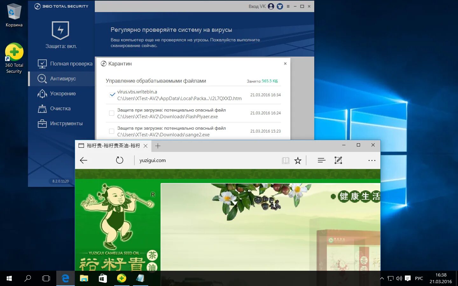Click the VK login option
The width and height of the screenshot is (458, 286).
coord(263,6)
